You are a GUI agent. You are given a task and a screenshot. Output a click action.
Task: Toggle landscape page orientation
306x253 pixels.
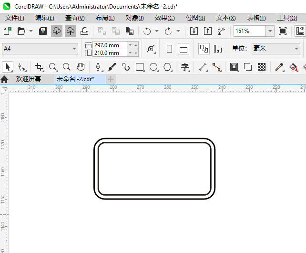coord(184,49)
